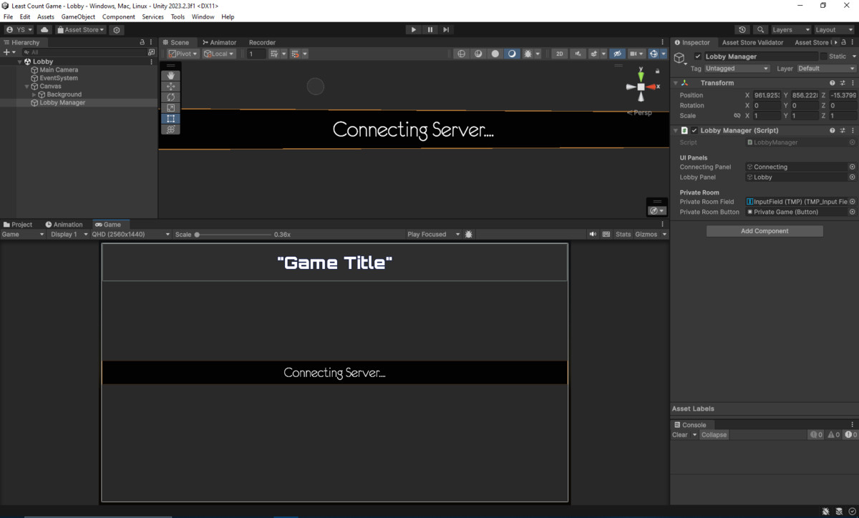
Task: Select the Hand tool in the Scene toolbar
Action: [x=170, y=74]
